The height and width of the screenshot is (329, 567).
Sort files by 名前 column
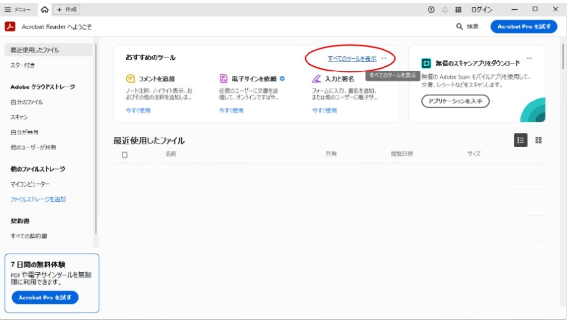pyautogui.click(x=171, y=154)
